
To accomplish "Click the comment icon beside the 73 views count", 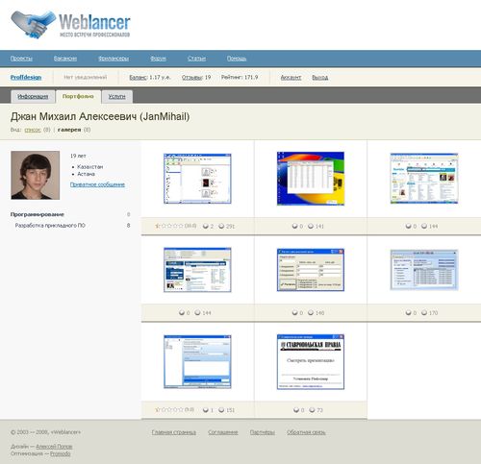I will [296, 410].
